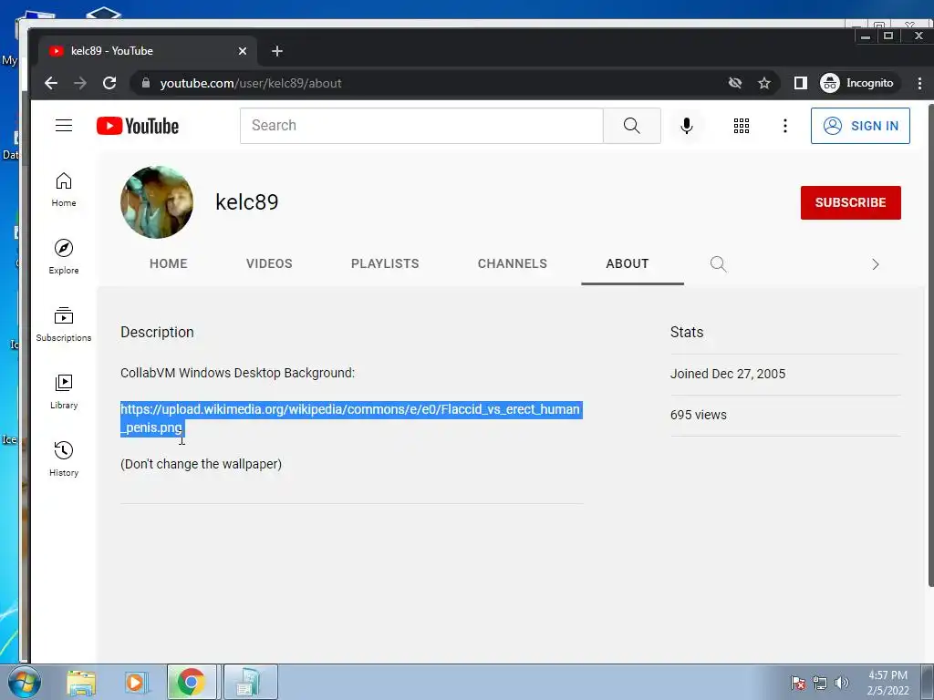The width and height of the screenshot is (934, 700).
Task: Click 'Joined Dec 27, 2005' text
Action: click(727, 374)
